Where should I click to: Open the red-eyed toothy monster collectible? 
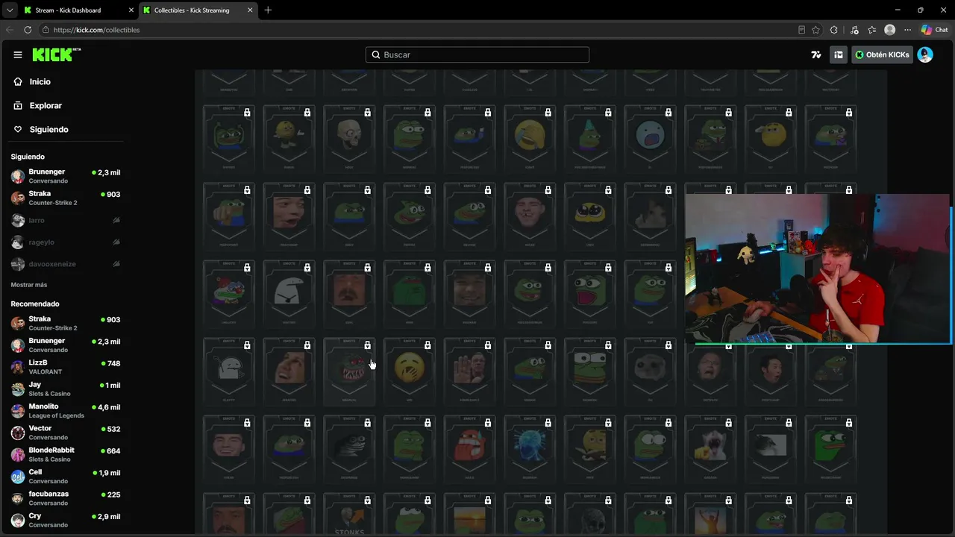click(349, 371)
